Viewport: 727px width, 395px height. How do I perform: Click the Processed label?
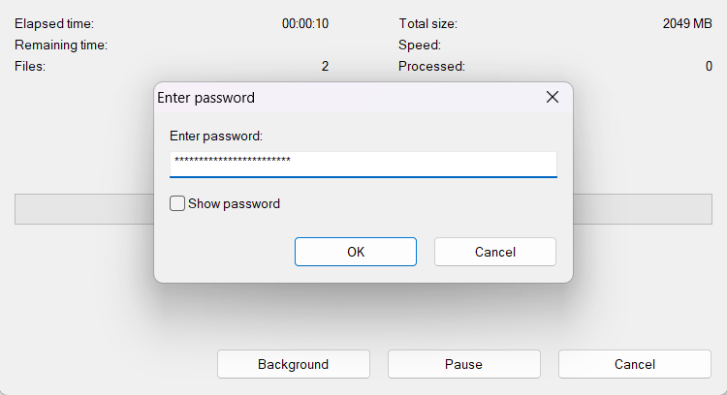431,67
